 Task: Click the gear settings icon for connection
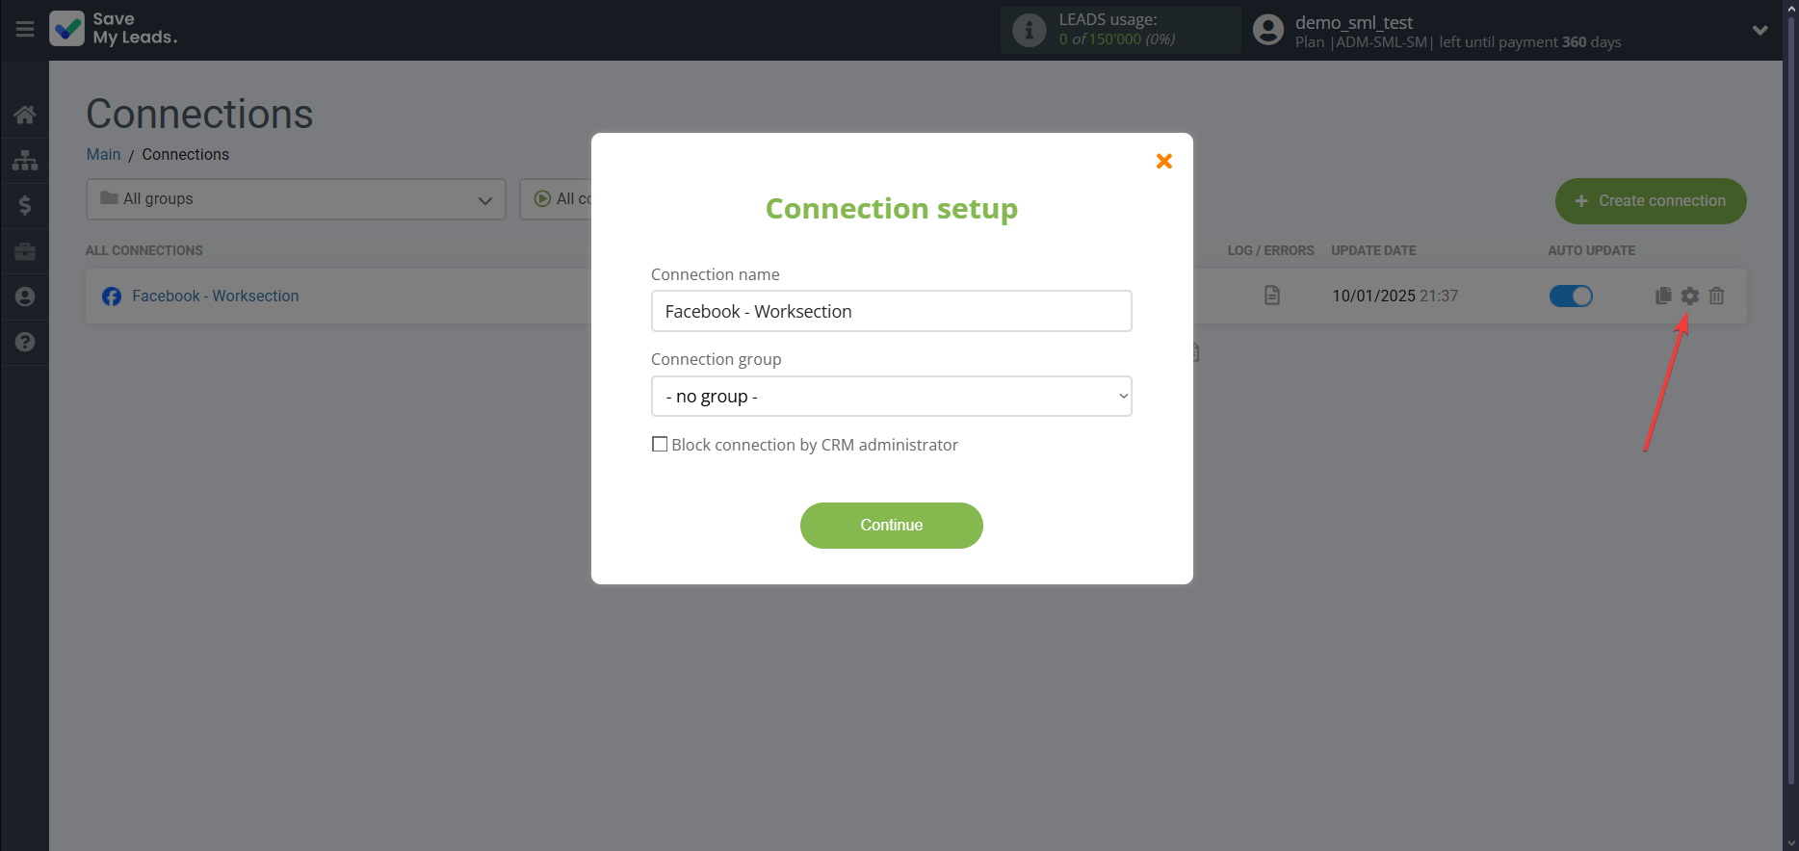[x=1689, y=297]
